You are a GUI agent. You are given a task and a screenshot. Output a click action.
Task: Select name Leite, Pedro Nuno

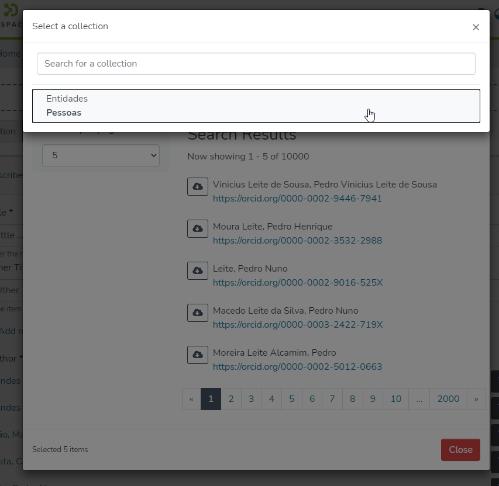250,269
